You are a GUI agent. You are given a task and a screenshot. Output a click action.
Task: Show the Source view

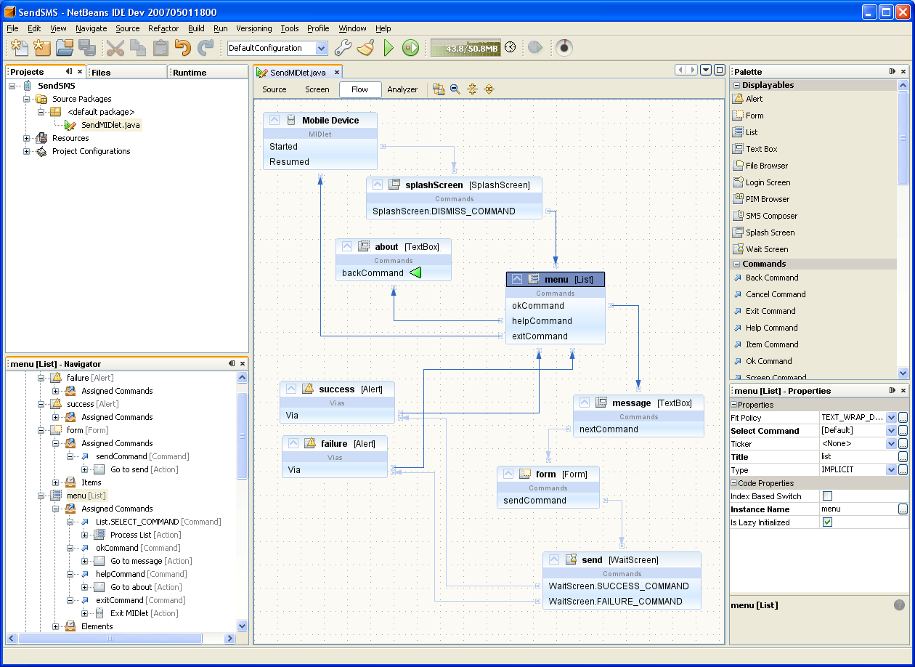pyautogui.click(x=274, y=89)
